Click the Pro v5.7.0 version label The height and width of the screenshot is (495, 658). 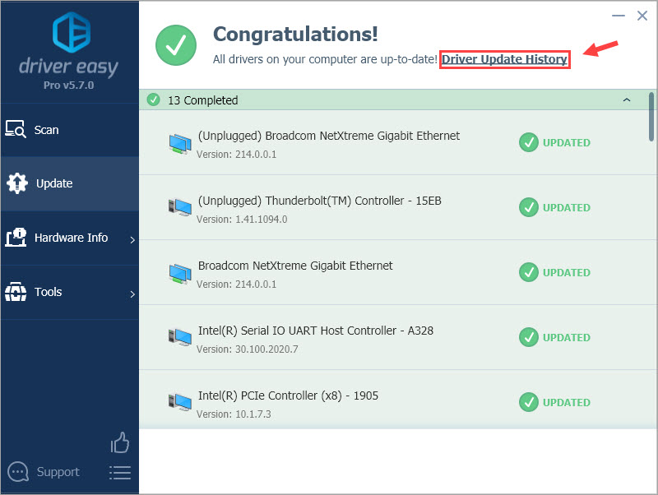tap(69, 86)
